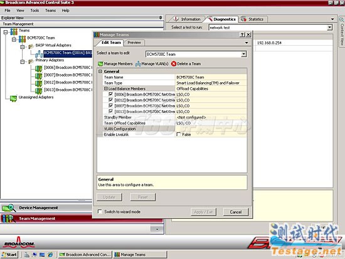Select the Edit Team tab
The height and width of the screenshot is (259, 345).
(x=111, y=43)
